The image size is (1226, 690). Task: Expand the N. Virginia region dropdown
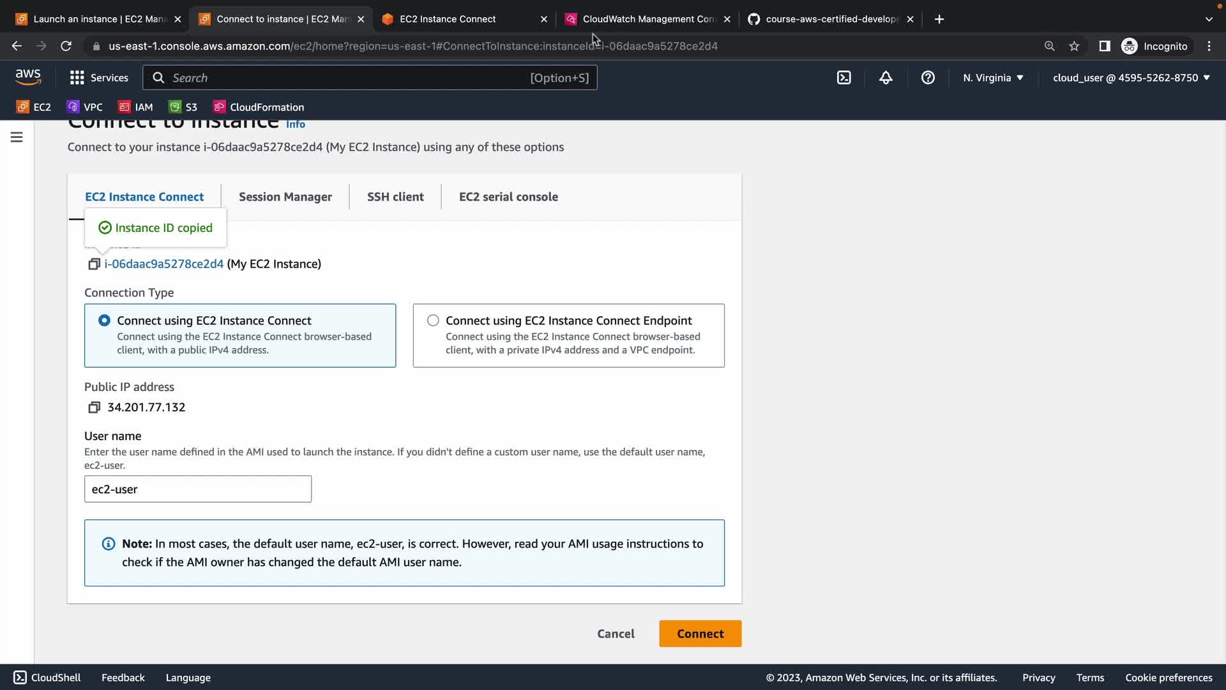point(993,78)
